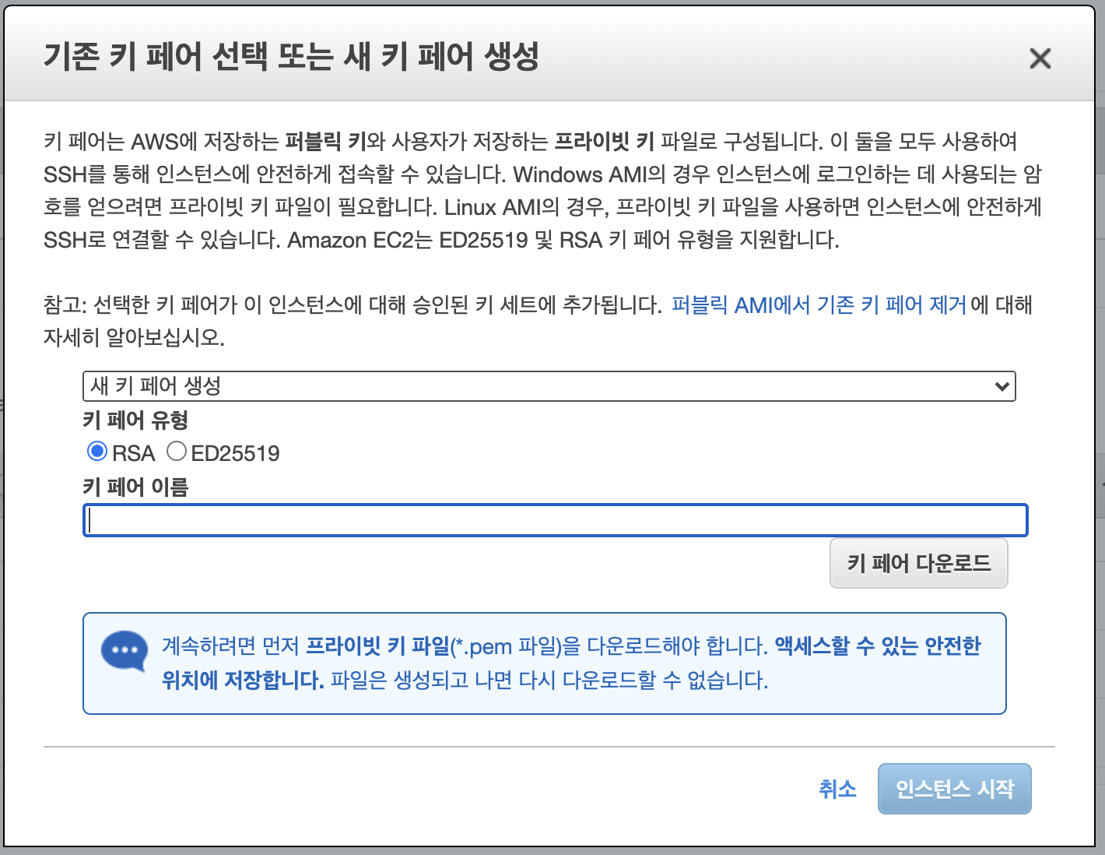The image size is (1105, 855).
Task: Click the 인스턴스 시작 button
Action: [x=955, y=789]
